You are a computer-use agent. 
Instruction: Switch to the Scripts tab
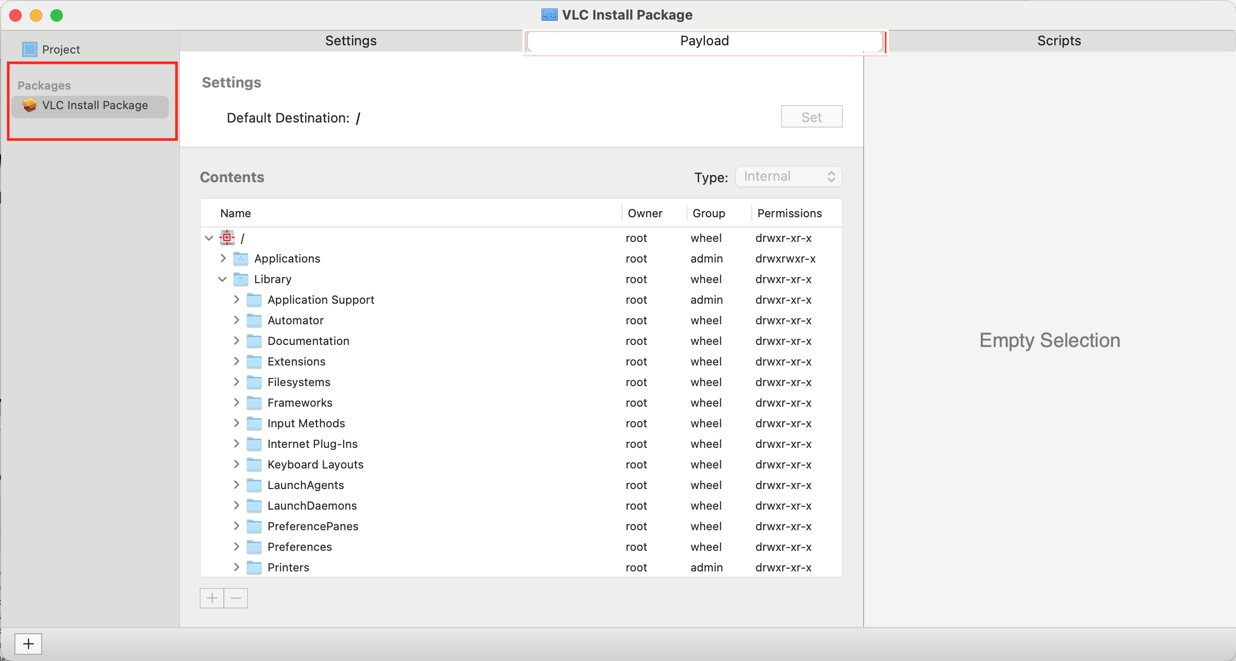click(x=1059, y=41)
